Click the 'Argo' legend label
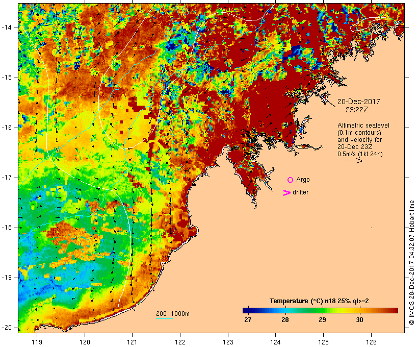The height and width of the screenshot is (347, 418). [x=303, y=180]
